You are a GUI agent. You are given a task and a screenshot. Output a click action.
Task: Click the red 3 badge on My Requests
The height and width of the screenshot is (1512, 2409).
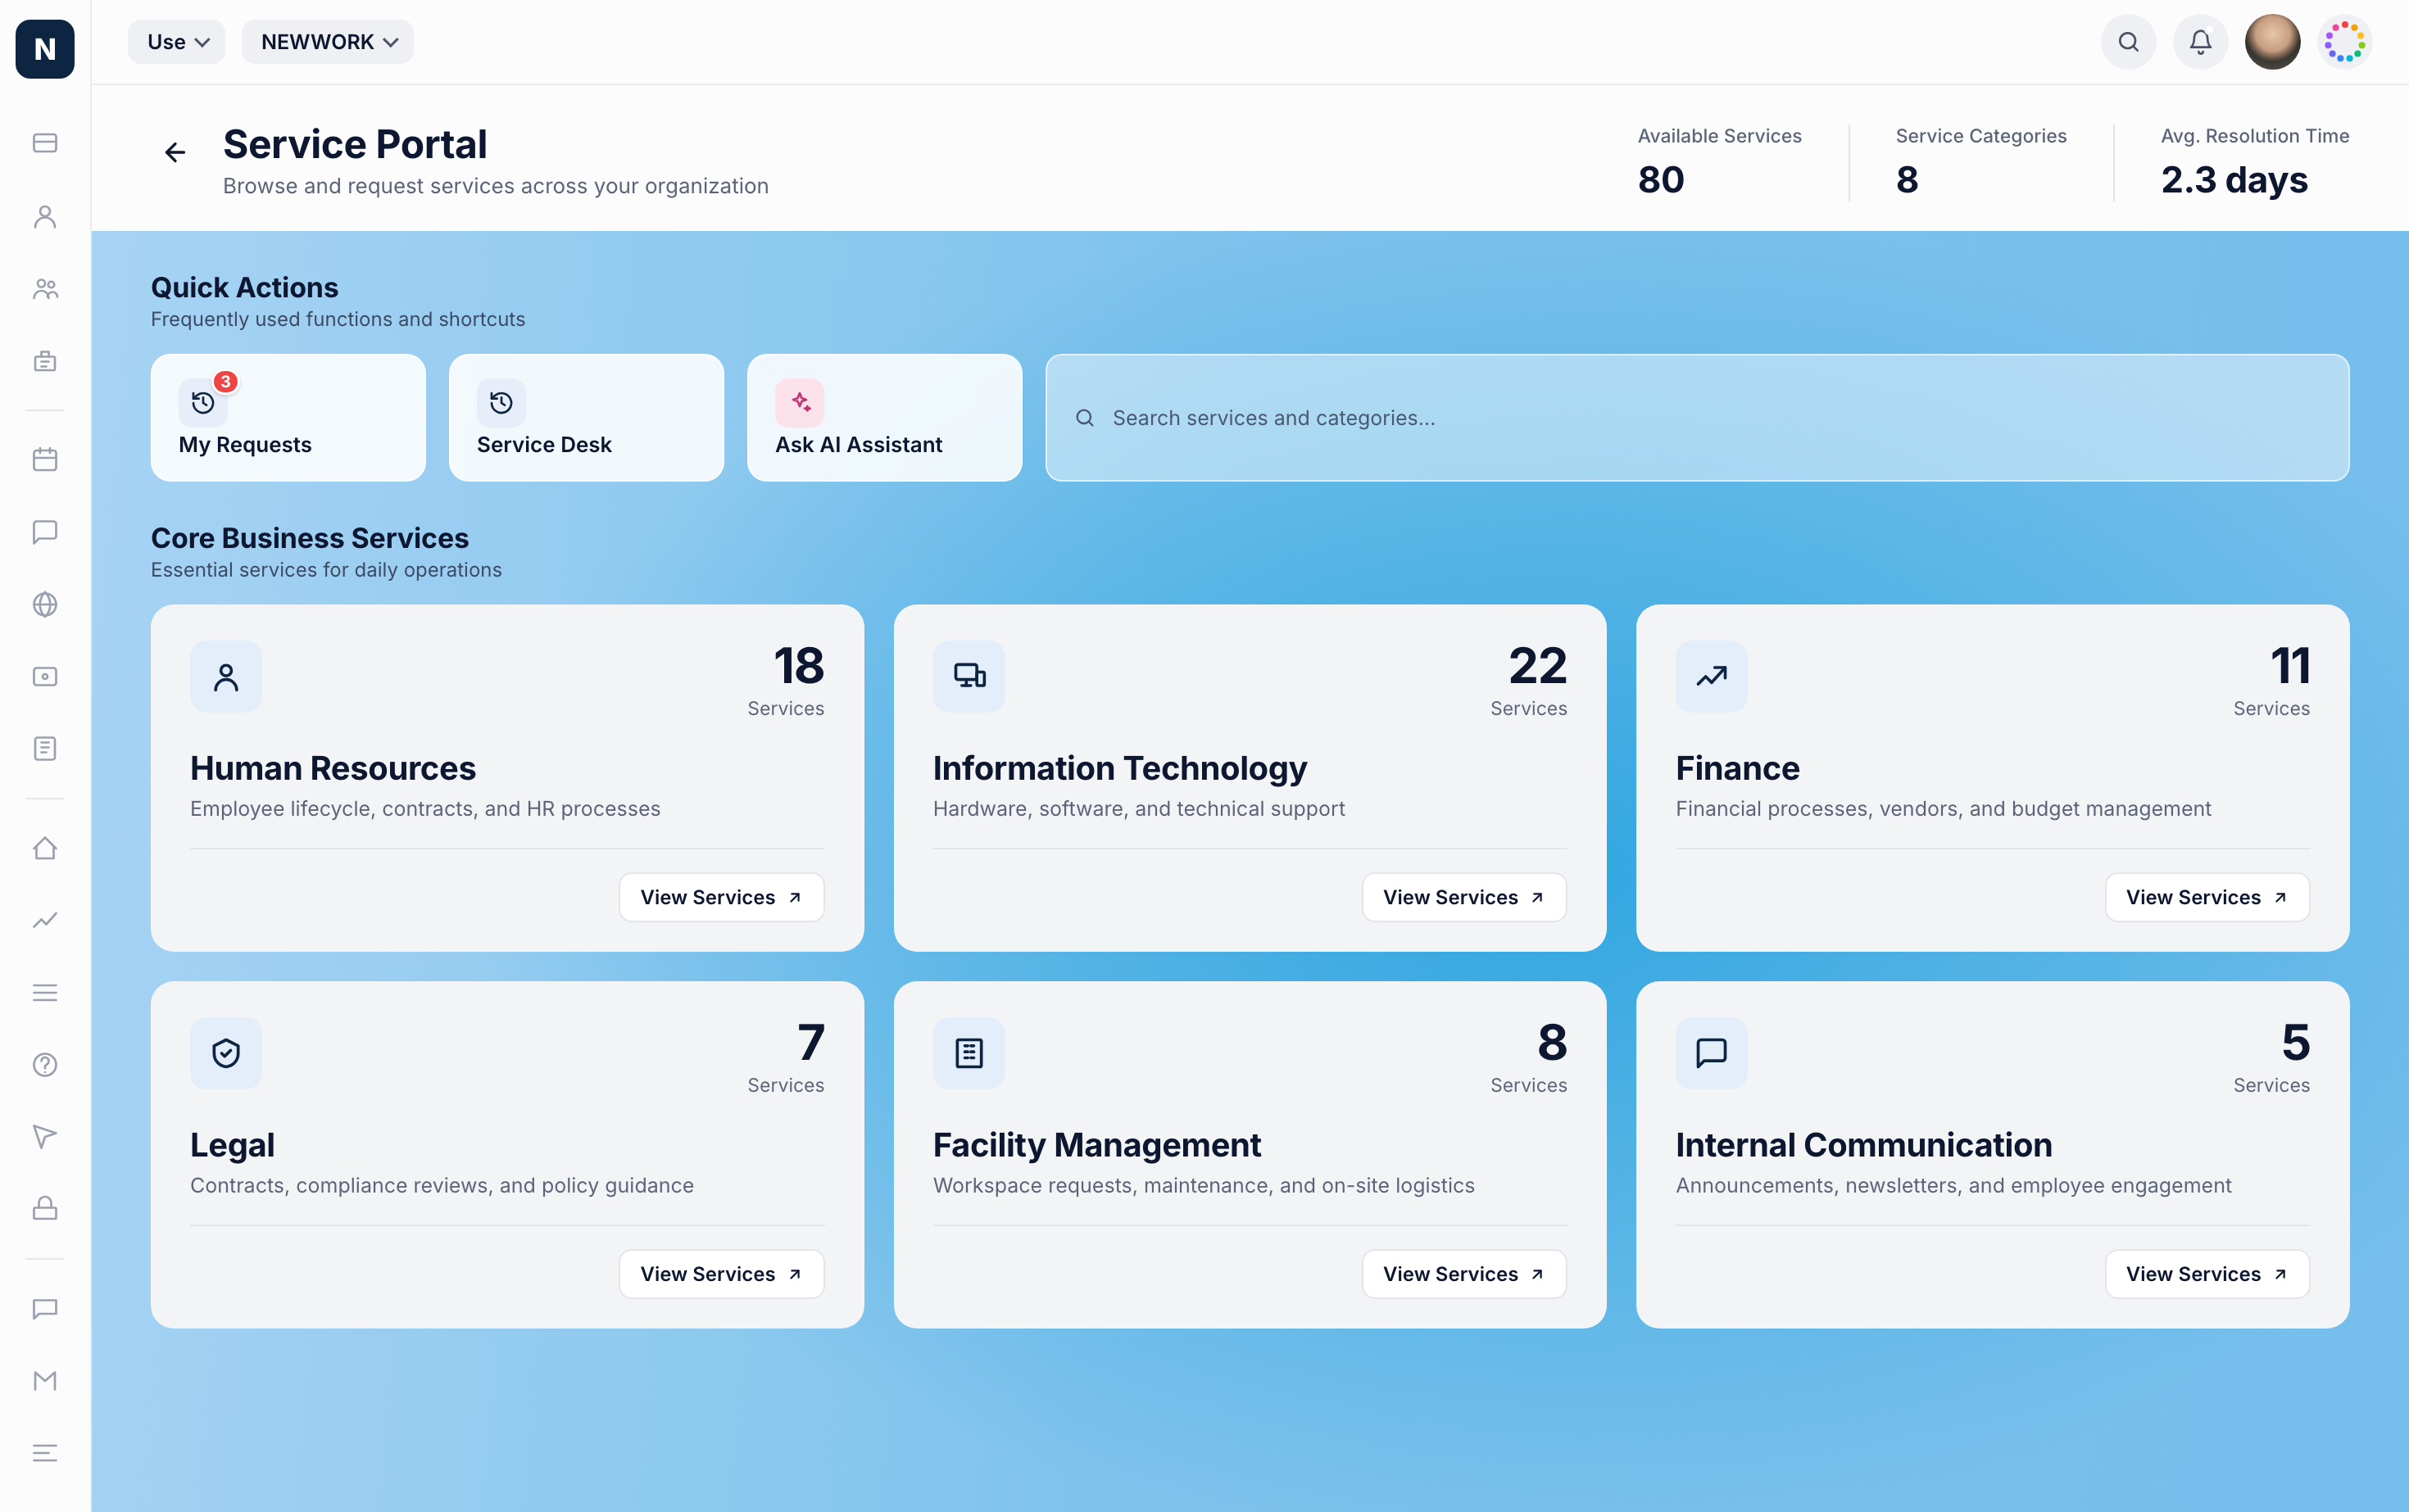tap(226, 382)
